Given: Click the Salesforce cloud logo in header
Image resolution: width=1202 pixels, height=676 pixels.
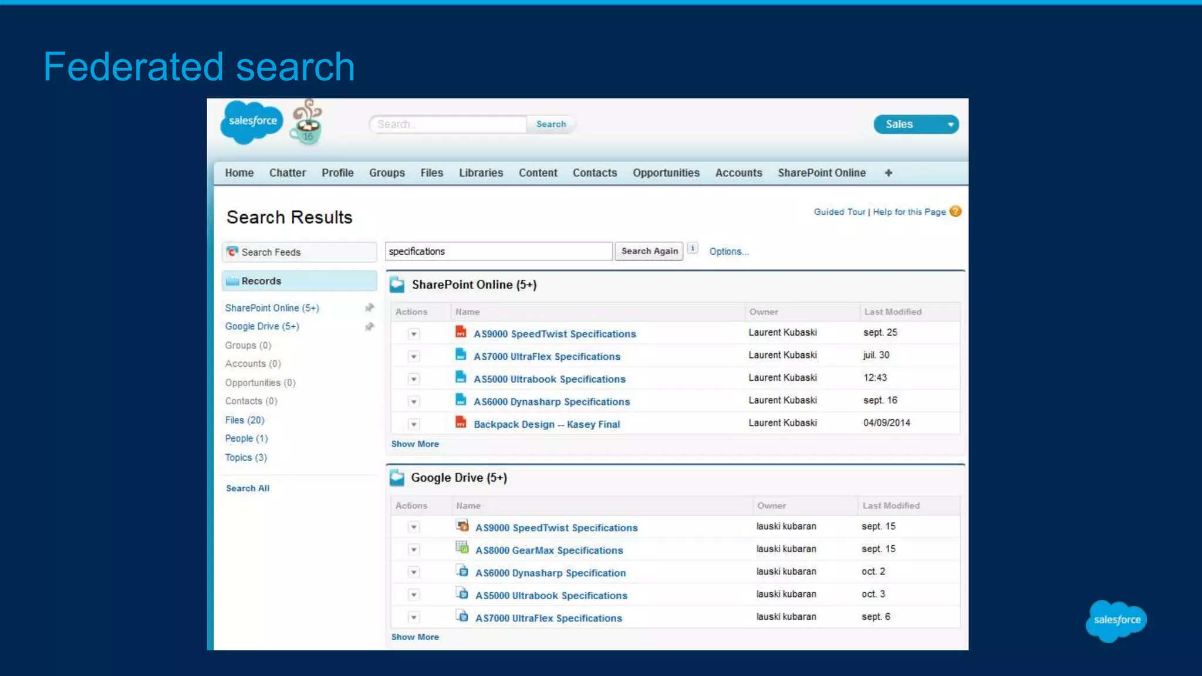Looking at the screenshot, I should pyautogui.click(x=252, y=122).
